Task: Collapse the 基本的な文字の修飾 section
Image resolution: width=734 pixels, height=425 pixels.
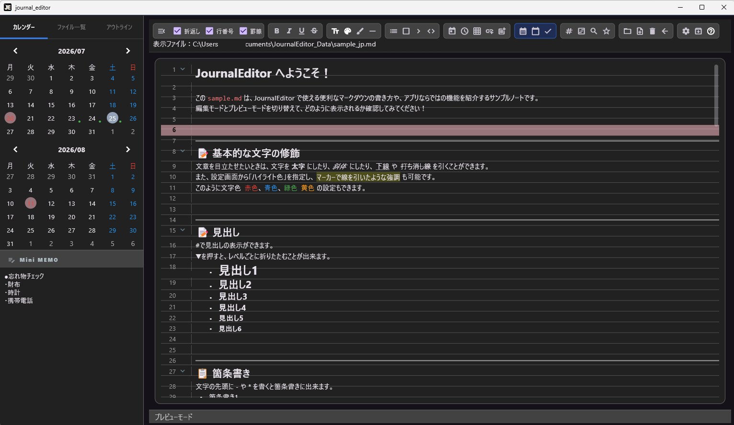Action: pos(183,151)
